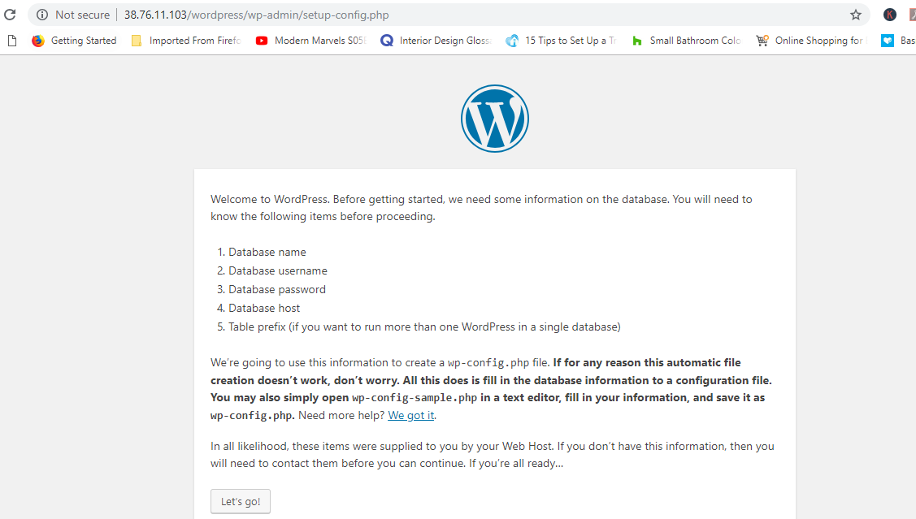Open the '15 Tips to Set Up' bookmark
Viewport: 916px width, 519px height.
pos(562,41)
